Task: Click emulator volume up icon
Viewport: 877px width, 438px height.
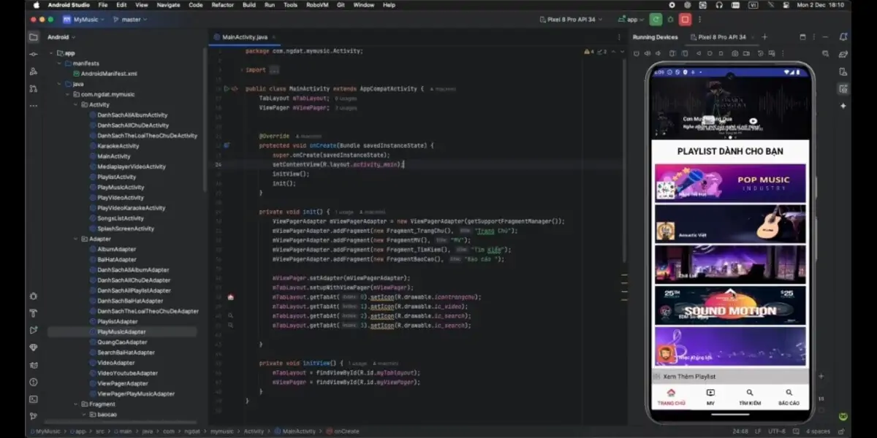Action: click(649, 54)
